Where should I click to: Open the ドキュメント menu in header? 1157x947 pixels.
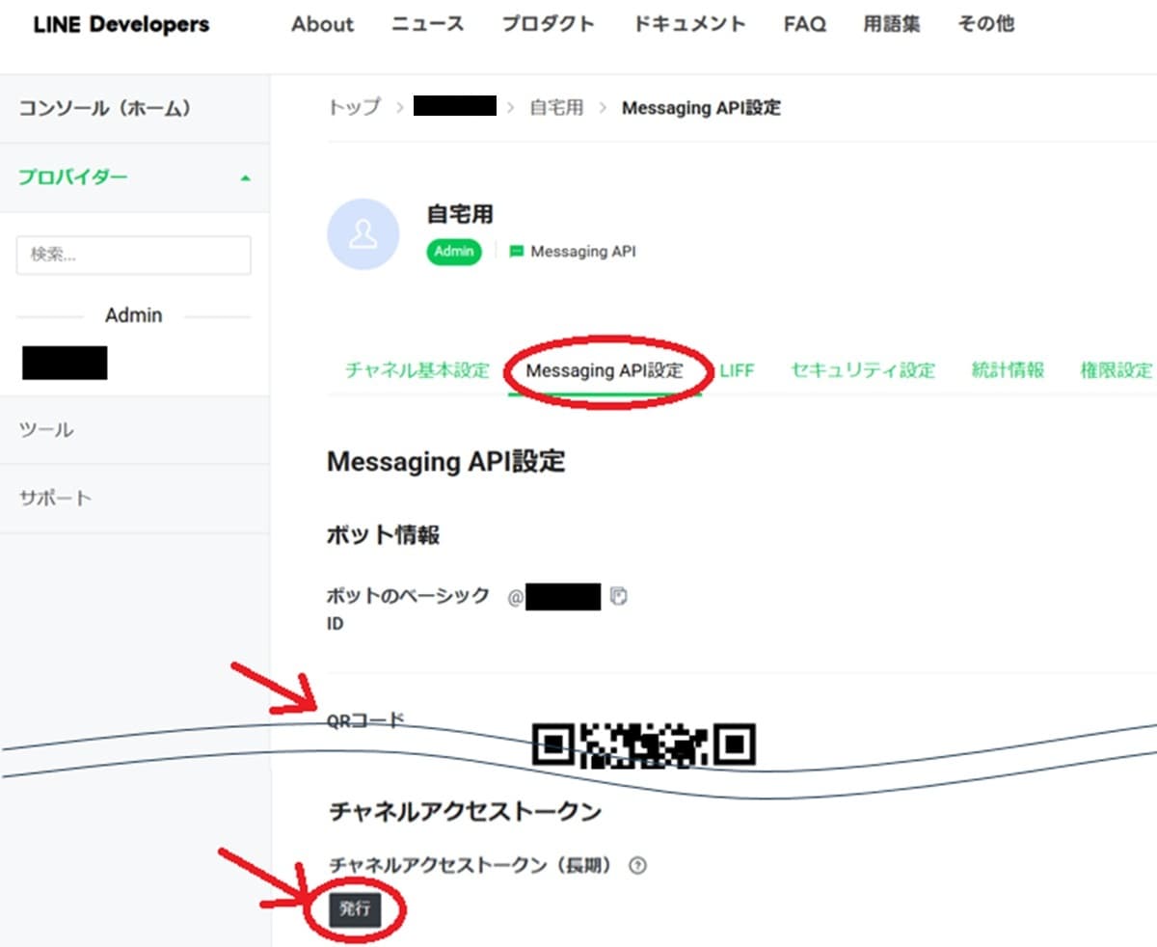(688, 25)
